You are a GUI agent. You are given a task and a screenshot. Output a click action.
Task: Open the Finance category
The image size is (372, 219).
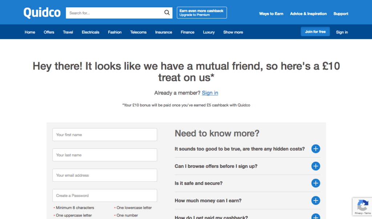click(187, 32)
